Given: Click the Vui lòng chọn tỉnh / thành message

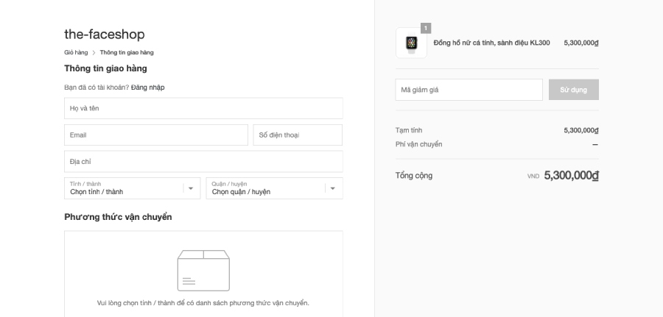Looking at the screenshot, I should (203, 303).
